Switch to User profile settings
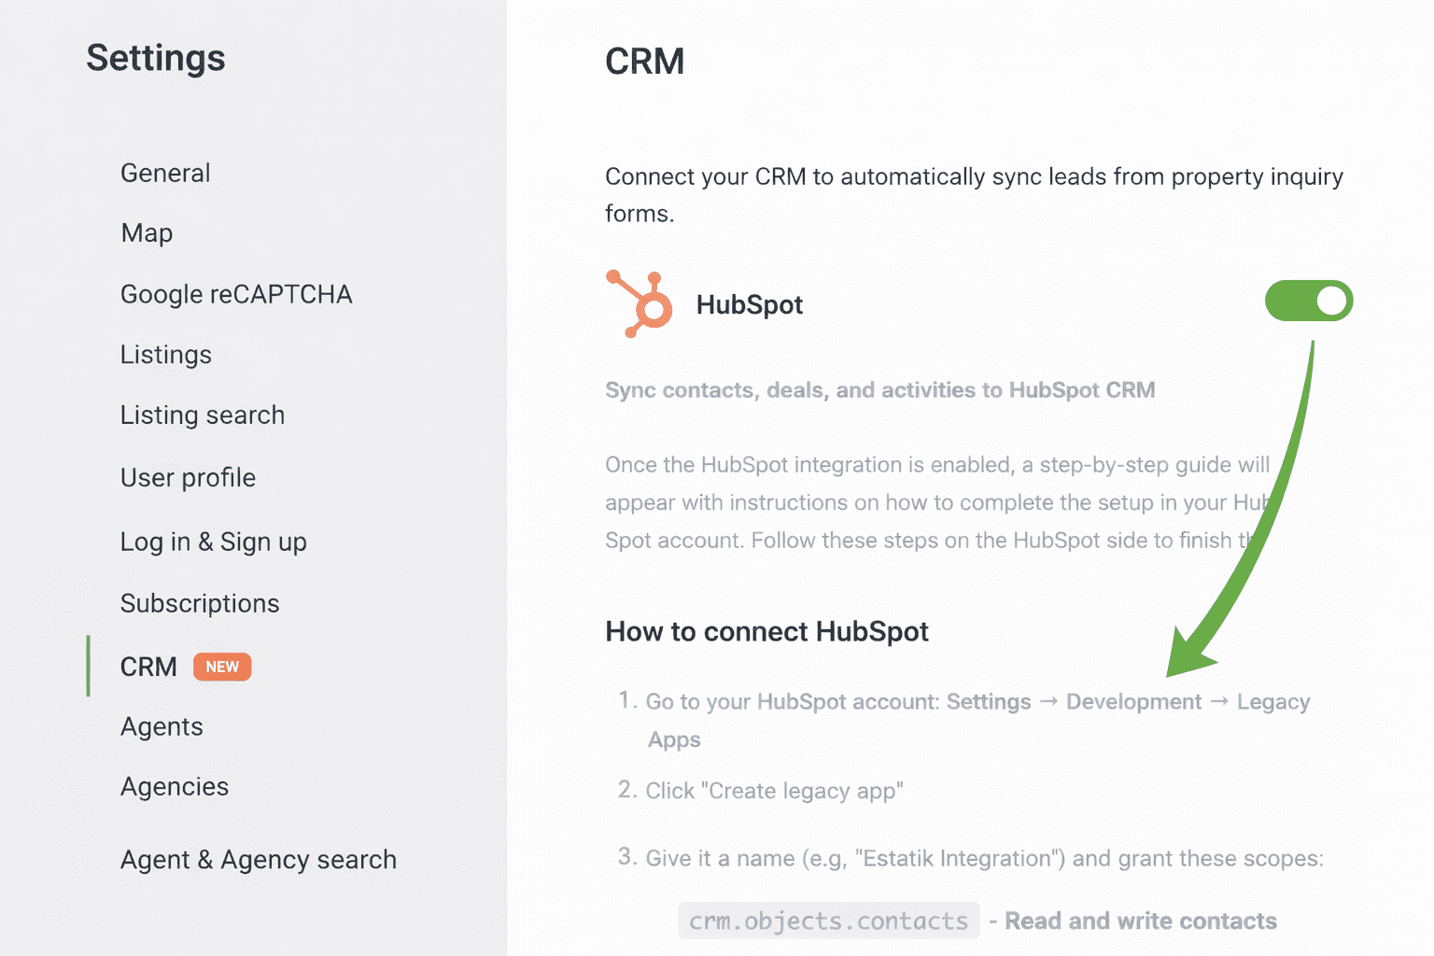Screen dimensions: 1434x956 188,477
